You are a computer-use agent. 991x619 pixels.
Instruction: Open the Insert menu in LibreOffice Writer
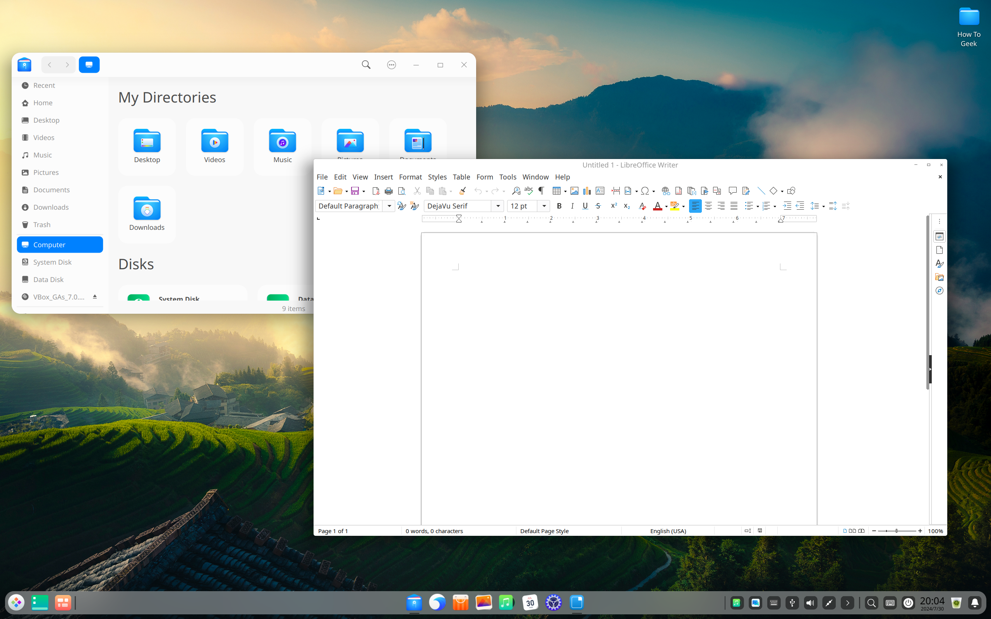pos(383,177)
